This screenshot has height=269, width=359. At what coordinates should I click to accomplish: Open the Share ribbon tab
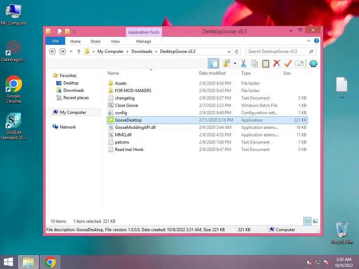click(95, 41)
